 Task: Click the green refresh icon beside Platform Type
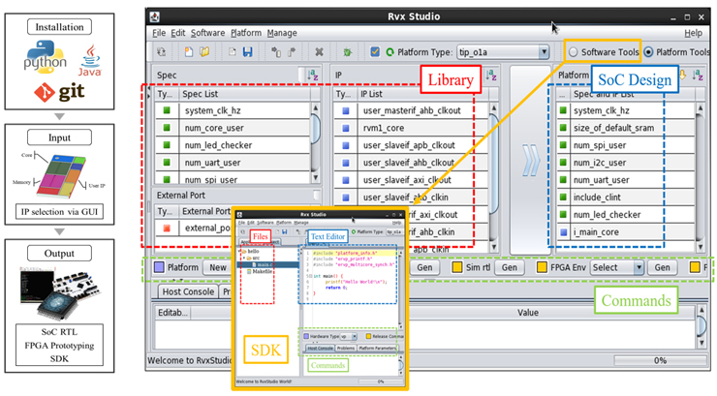point(390,52)
